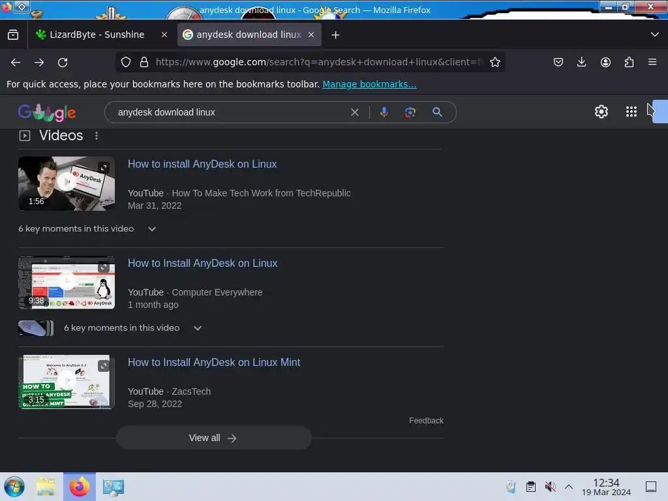Select anydesk download linux tab
Screen dimensions: 668x501
click(249, 35)
